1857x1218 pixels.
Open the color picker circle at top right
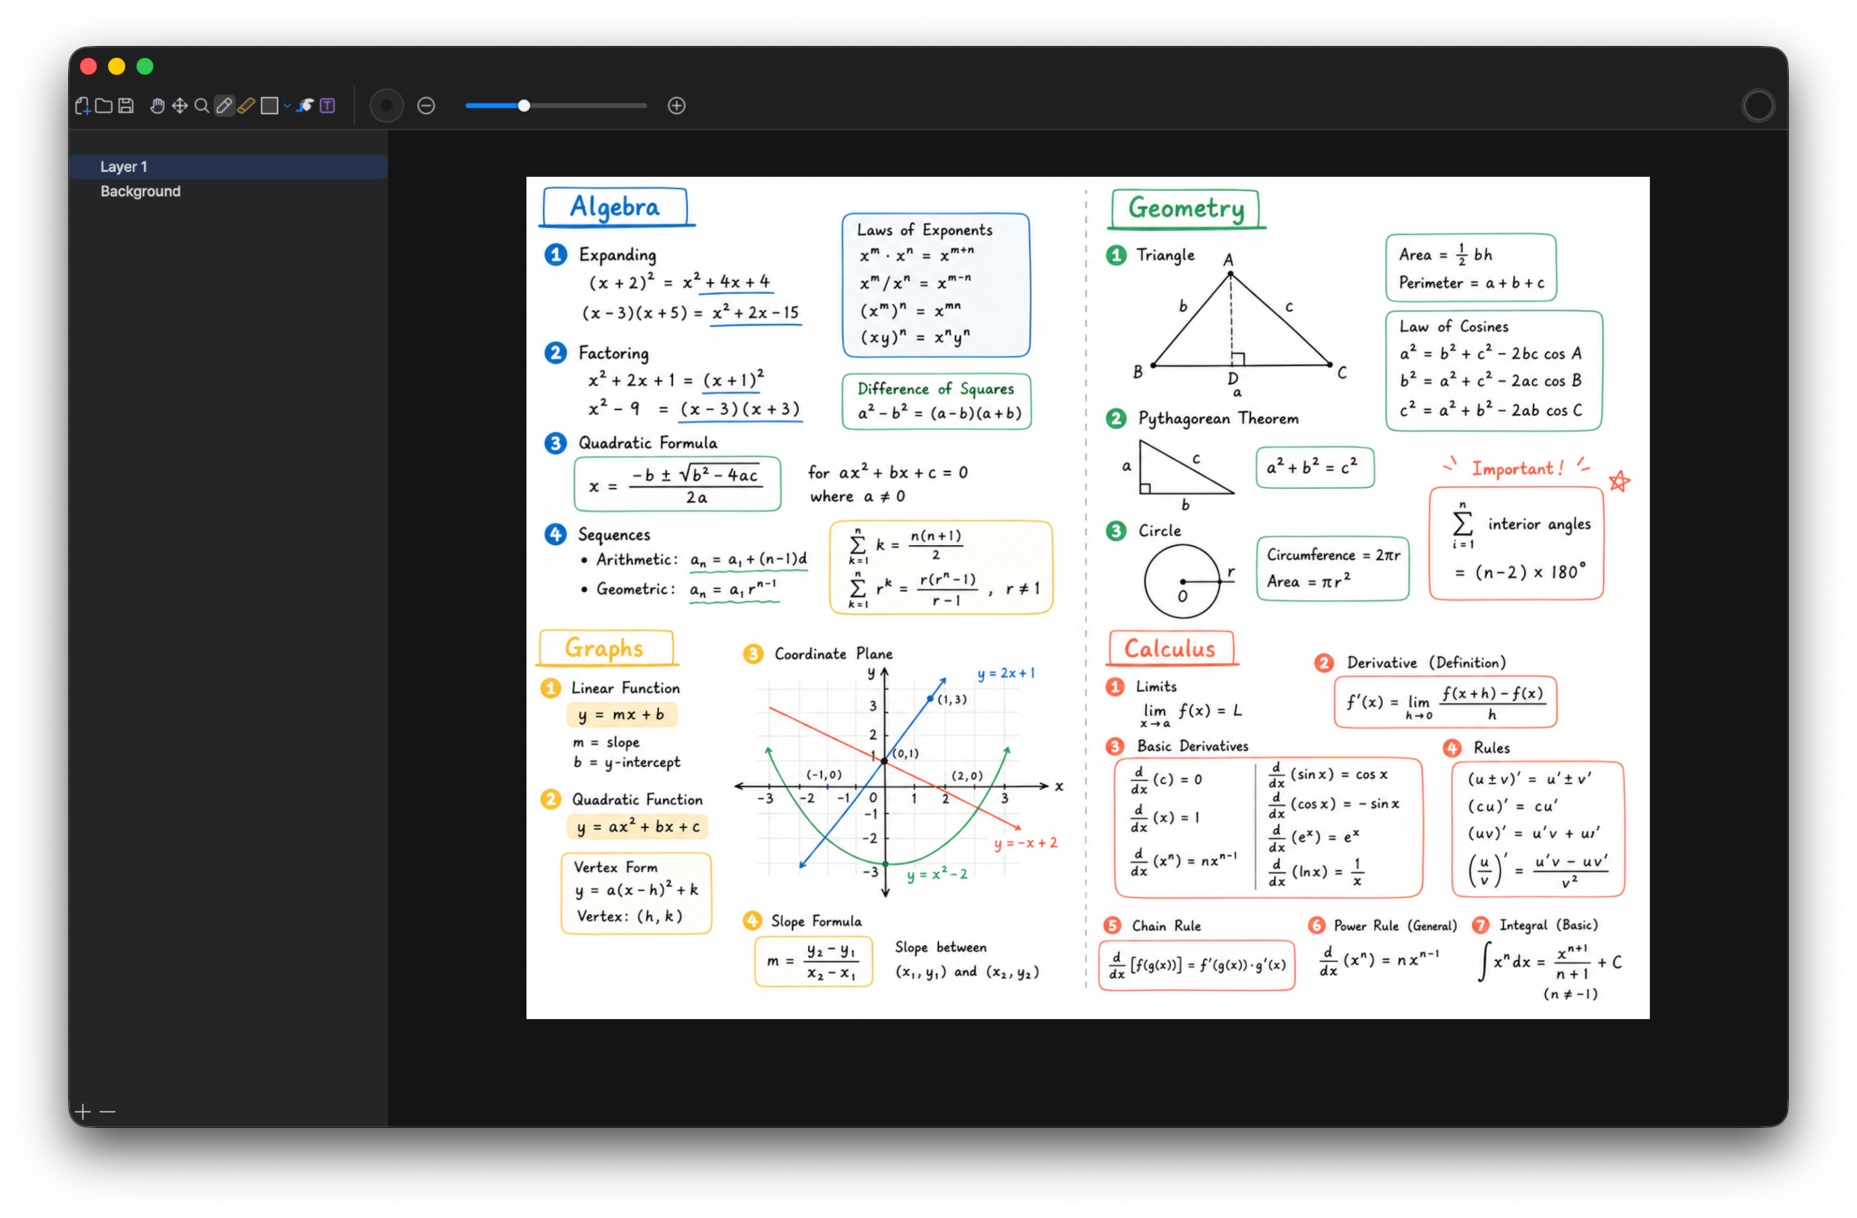1758,106
